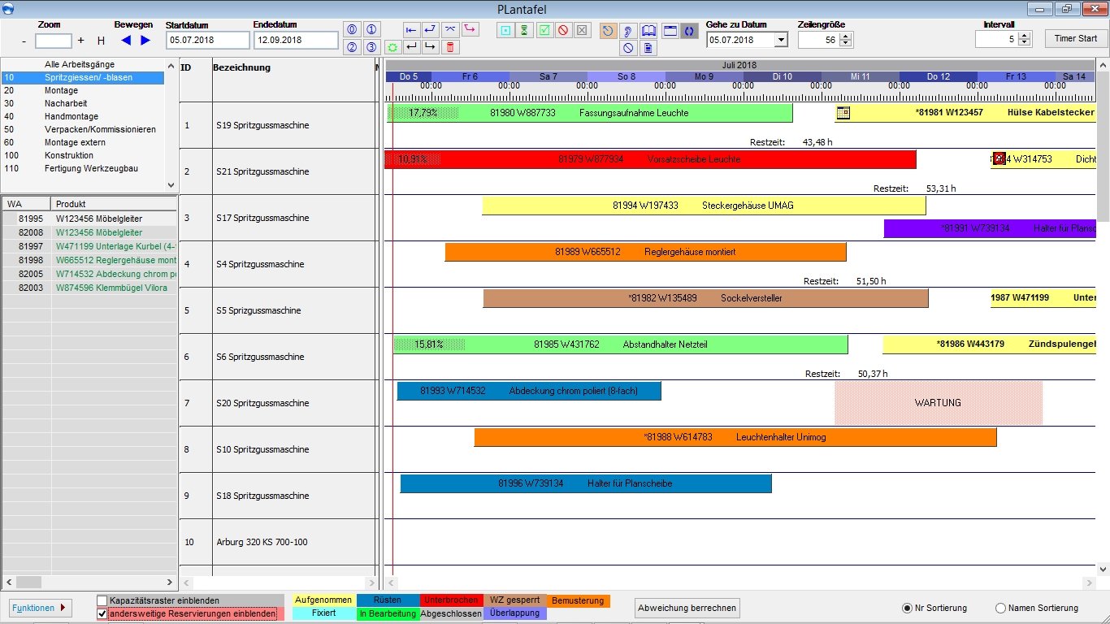Select the 81997 W471199 Unterlage Kurbel row
This screenshot has height=624, width=1110.
click(89, 246)
